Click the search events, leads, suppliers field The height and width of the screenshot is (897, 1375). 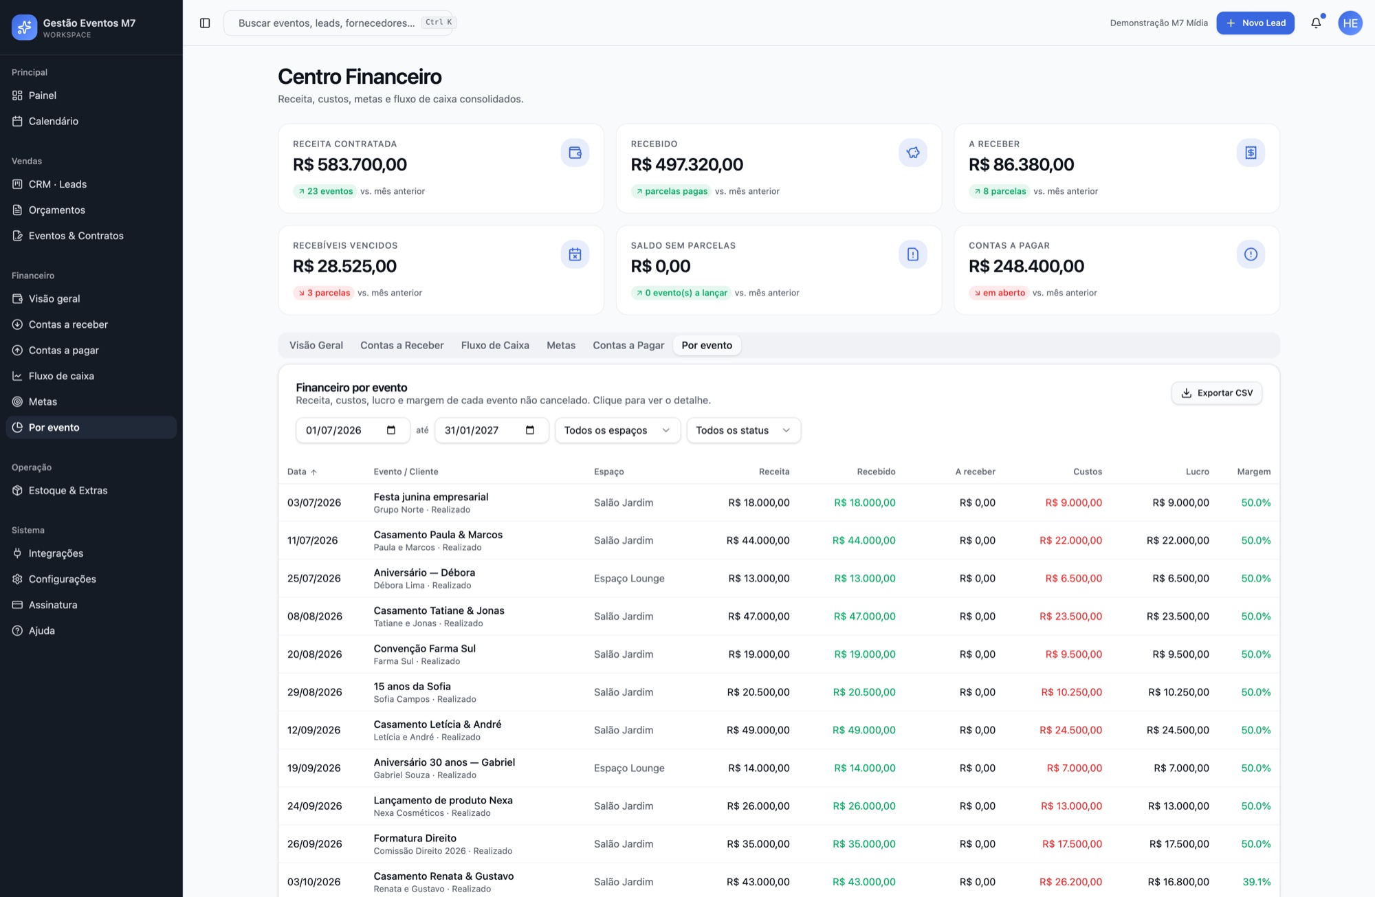tap(338, 23)
